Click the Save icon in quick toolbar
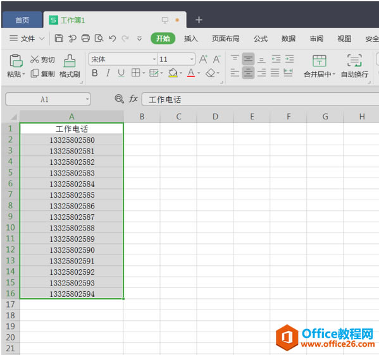Viewport: 379px width, 355px height. click(59, 38)
